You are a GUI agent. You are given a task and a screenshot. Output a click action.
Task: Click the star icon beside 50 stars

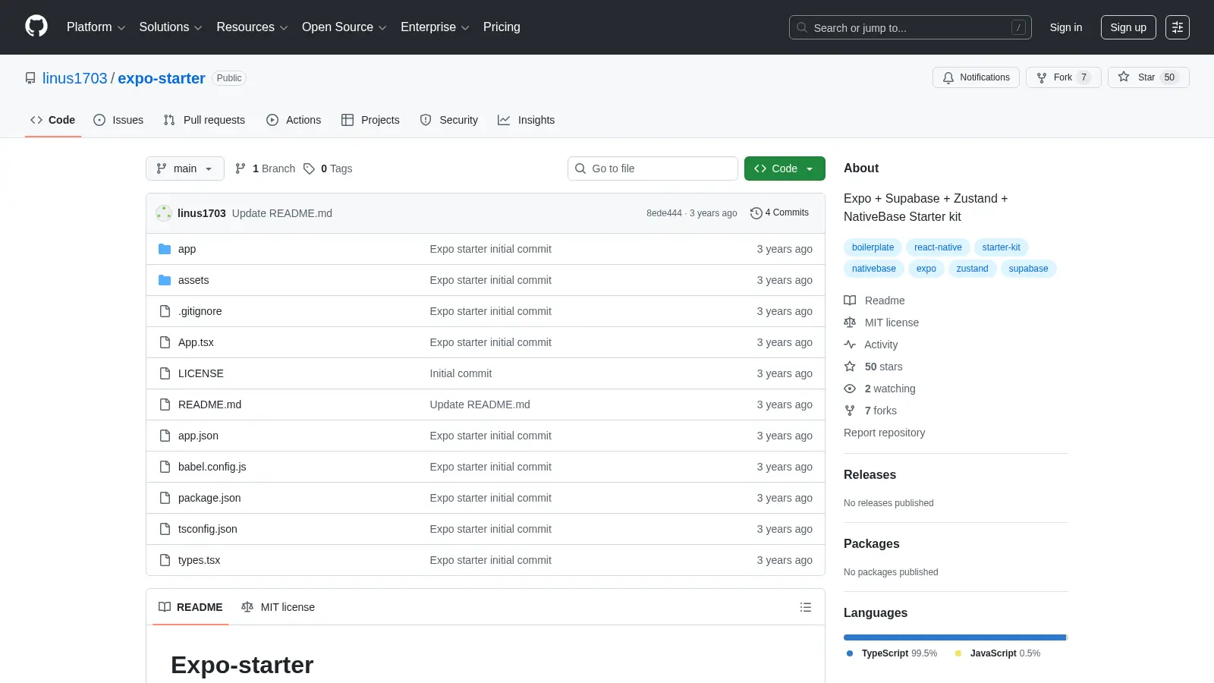click(850, 367)
